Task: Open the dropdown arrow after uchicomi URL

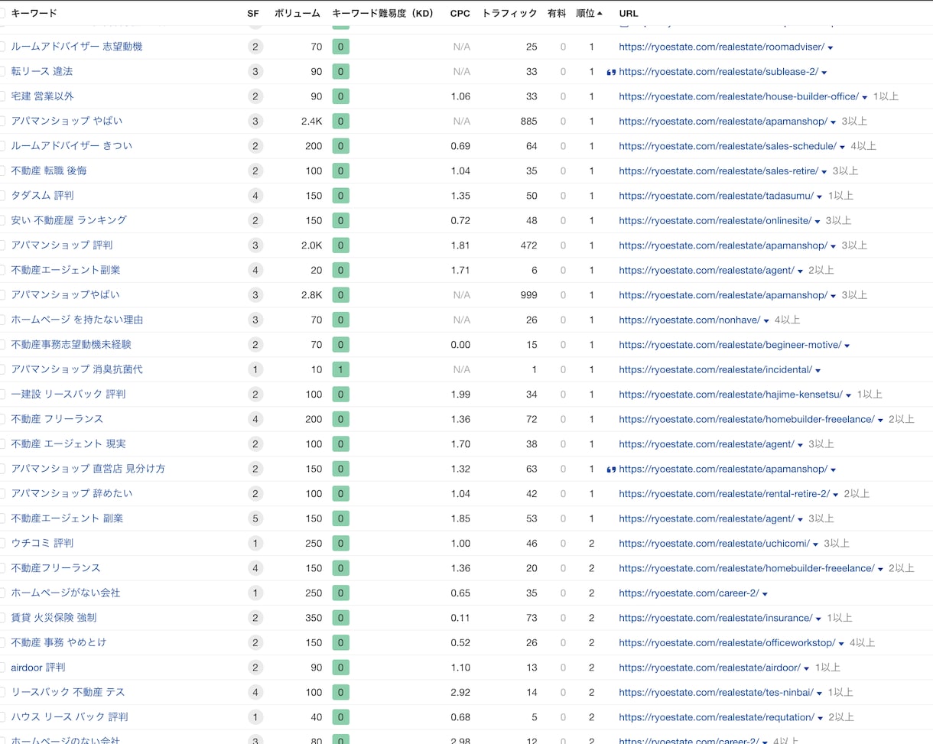Action: [x=815, y=544]
